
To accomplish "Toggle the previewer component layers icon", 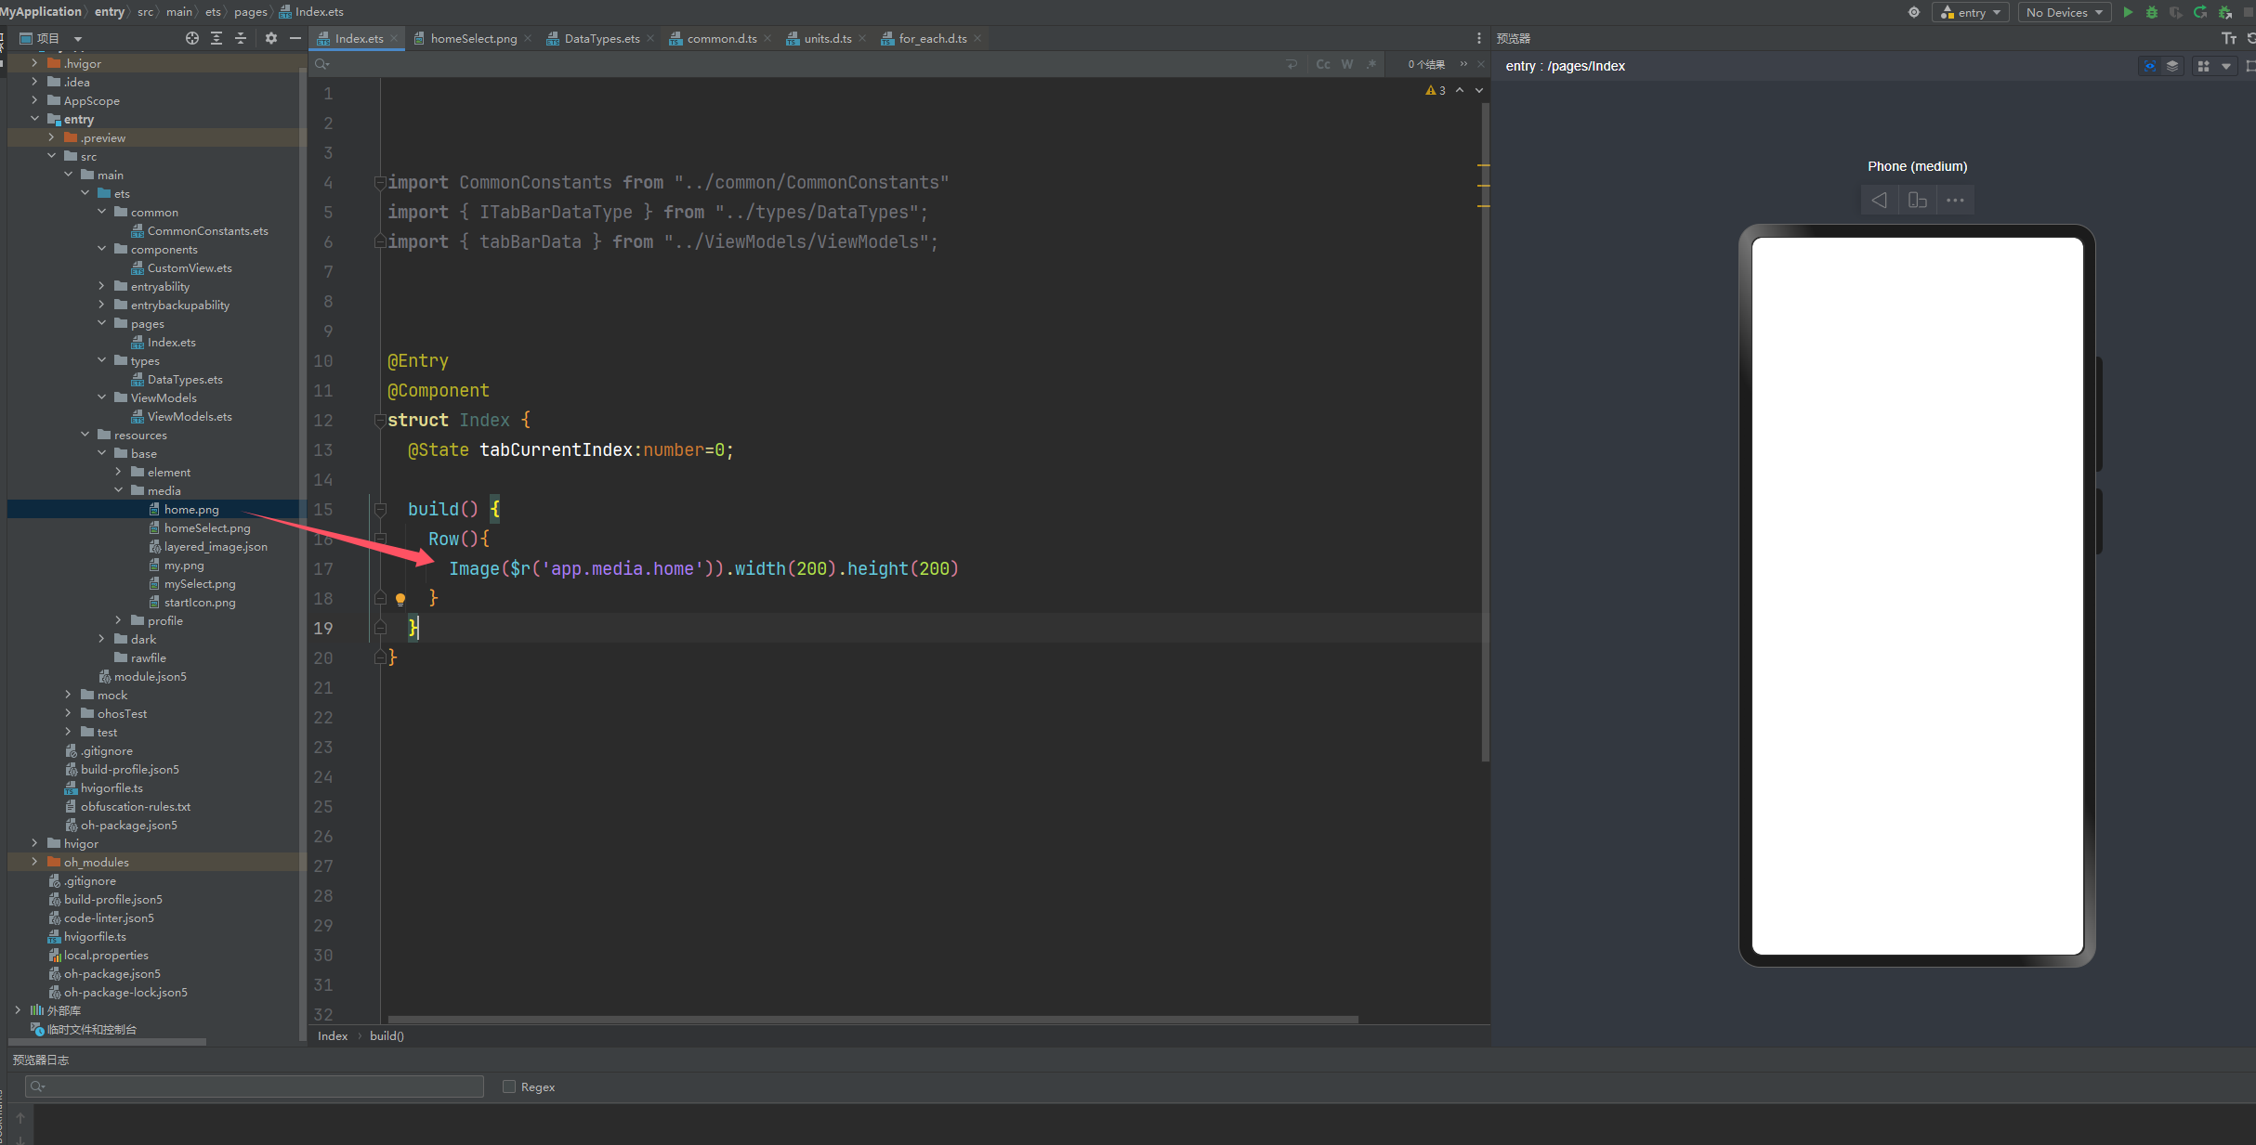I will [x=2172, y=66].
